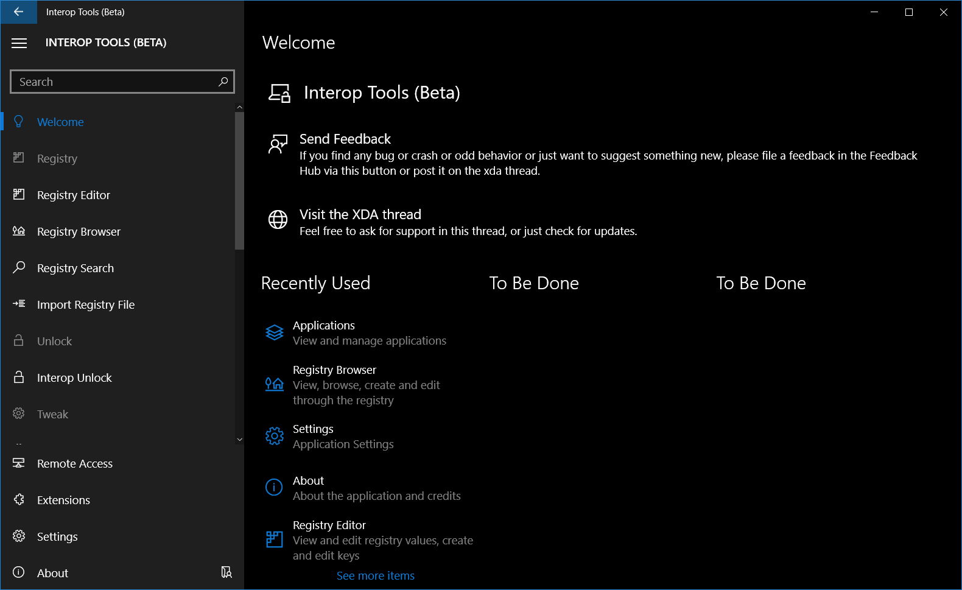Click the blue Registry Editor icon in Recently Used
This screenshot has height=590, width=962.
coord(274,539)
